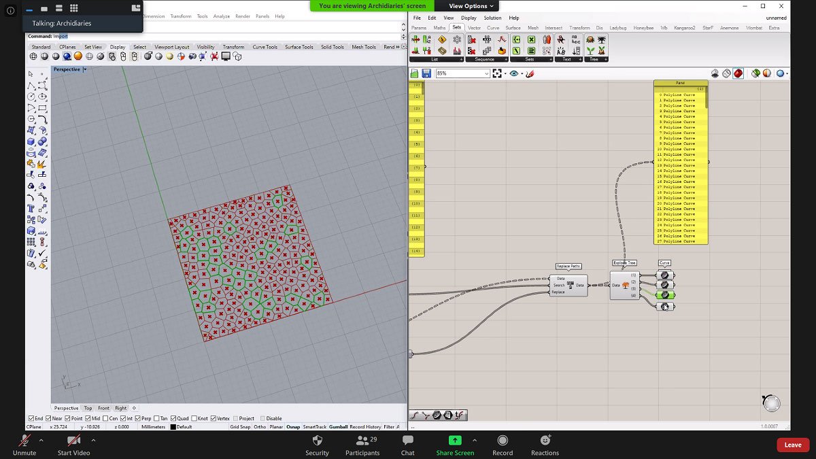Expand the Sequence panel with its corner arrow
This screenshot has width=816, height=459.
click(506, 58)
